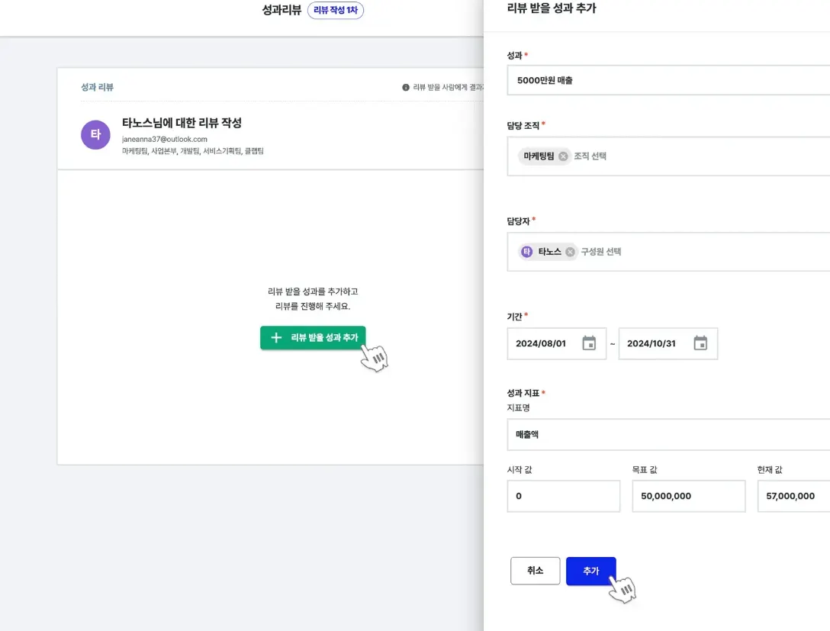The width and height of the screenshot is (830, 631).
Task: Click the purple 타 profile avatar
Action: (95, 135)
